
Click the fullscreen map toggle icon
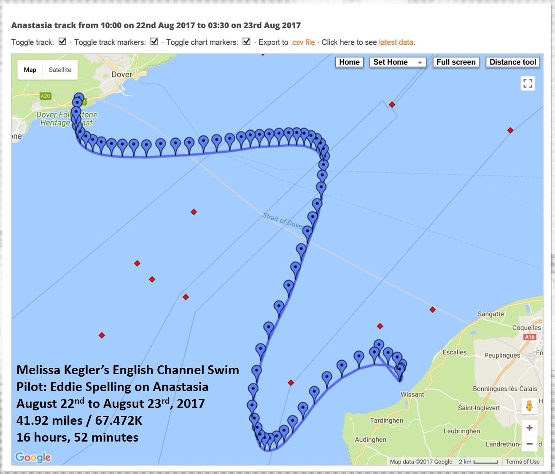point(528,83)
